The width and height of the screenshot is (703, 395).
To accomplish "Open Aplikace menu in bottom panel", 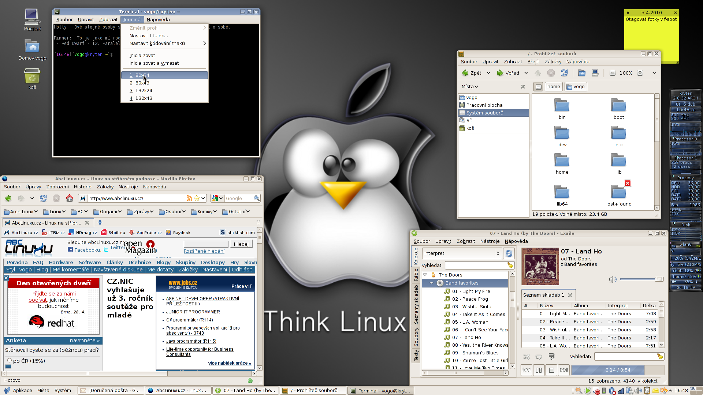I will click(x=18, y=390).
